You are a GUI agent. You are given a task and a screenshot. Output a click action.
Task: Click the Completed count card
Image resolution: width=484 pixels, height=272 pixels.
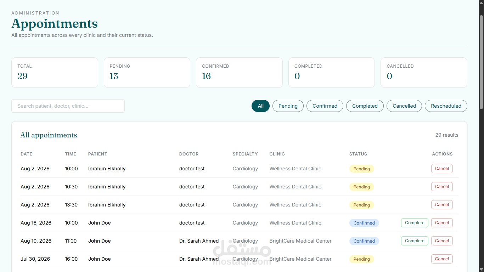pyautogui.click(x=332, y=73)
